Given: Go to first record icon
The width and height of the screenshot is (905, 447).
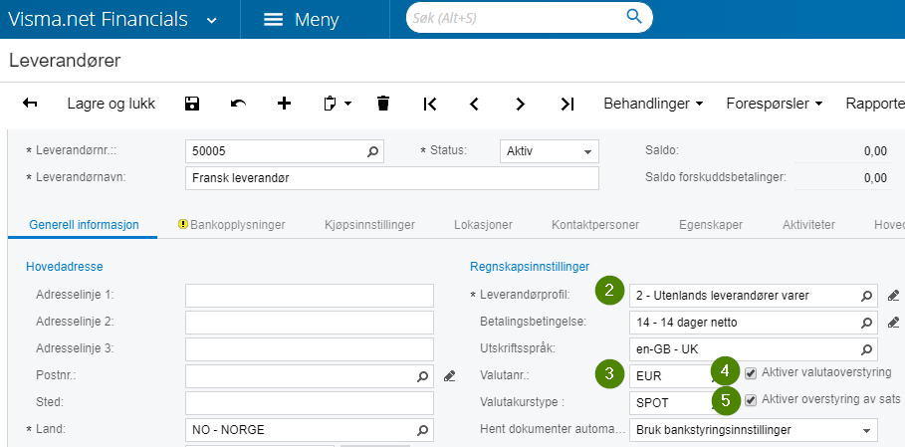Looking at the screenshot, I should pyautogui.click(x=430, y=104).
